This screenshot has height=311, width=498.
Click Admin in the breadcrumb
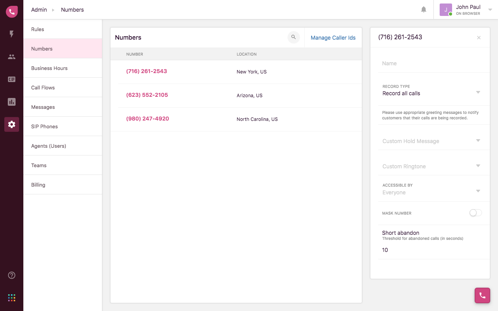point(39,10)
